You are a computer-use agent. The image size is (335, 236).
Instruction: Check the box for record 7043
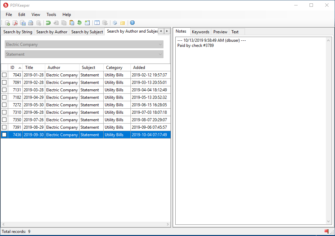[4, 75]
